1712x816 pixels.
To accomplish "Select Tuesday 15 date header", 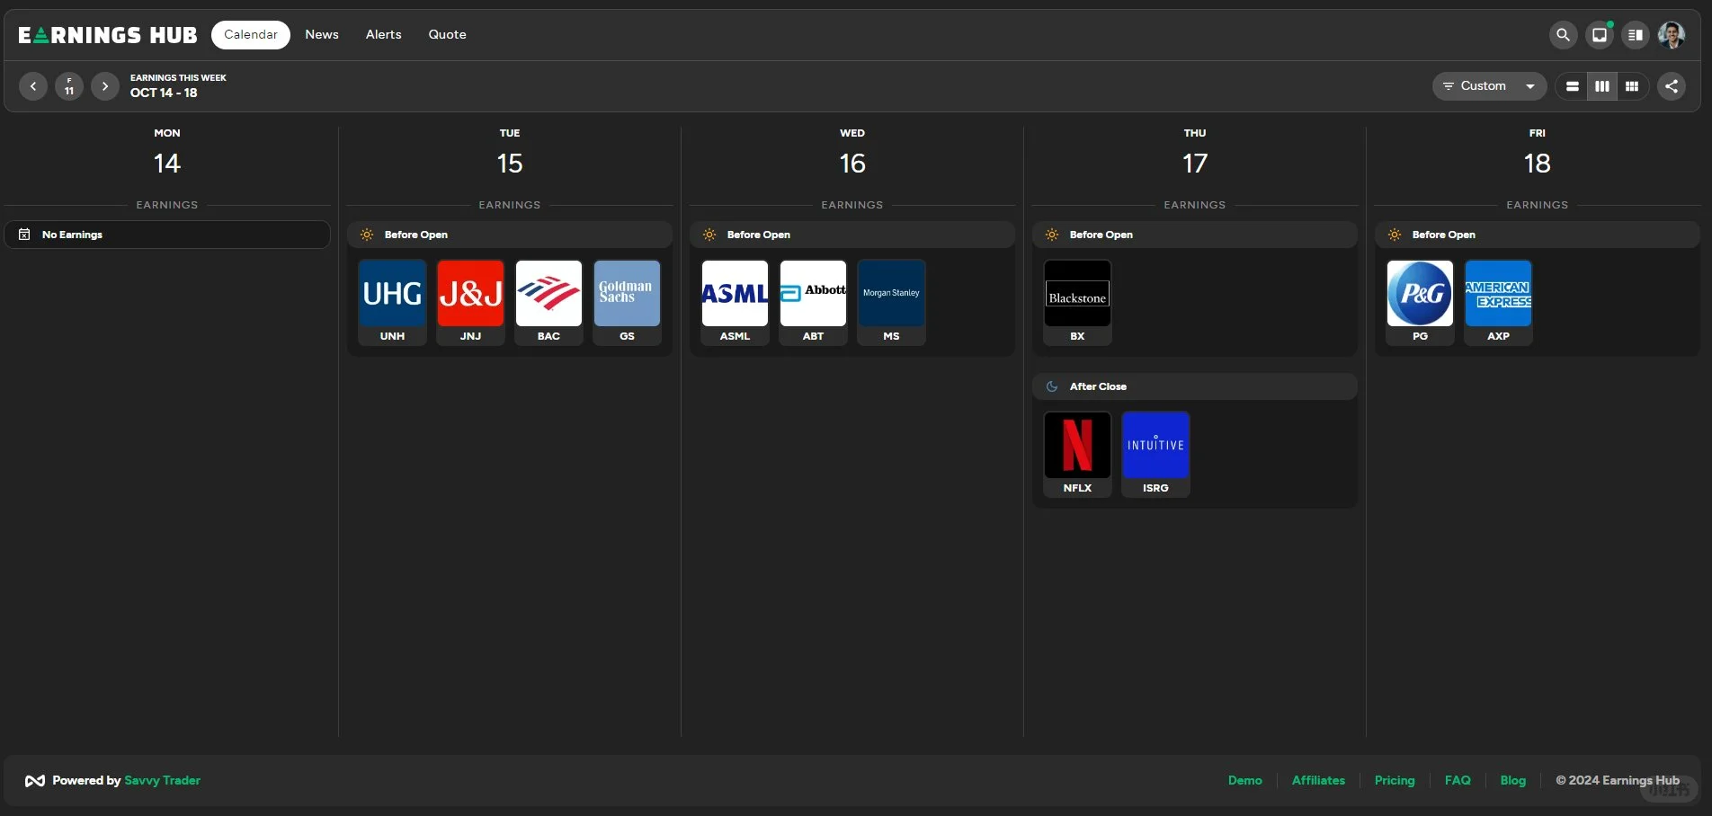I will (x=510, y=153).
